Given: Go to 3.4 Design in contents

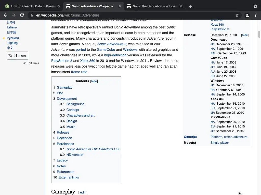Looking at the screenshot, I should [x=72, y=121].
